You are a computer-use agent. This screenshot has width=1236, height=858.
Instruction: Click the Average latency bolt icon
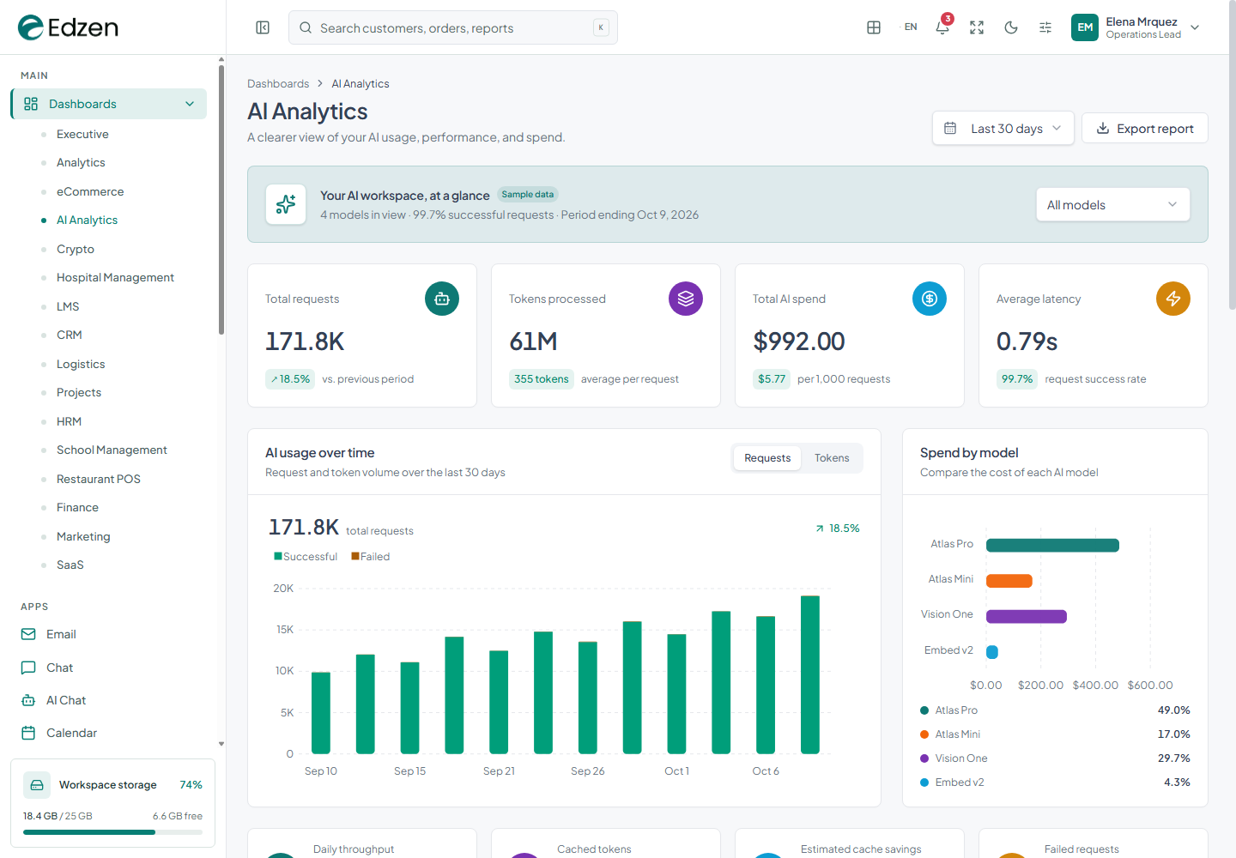tap(1173, 299)
